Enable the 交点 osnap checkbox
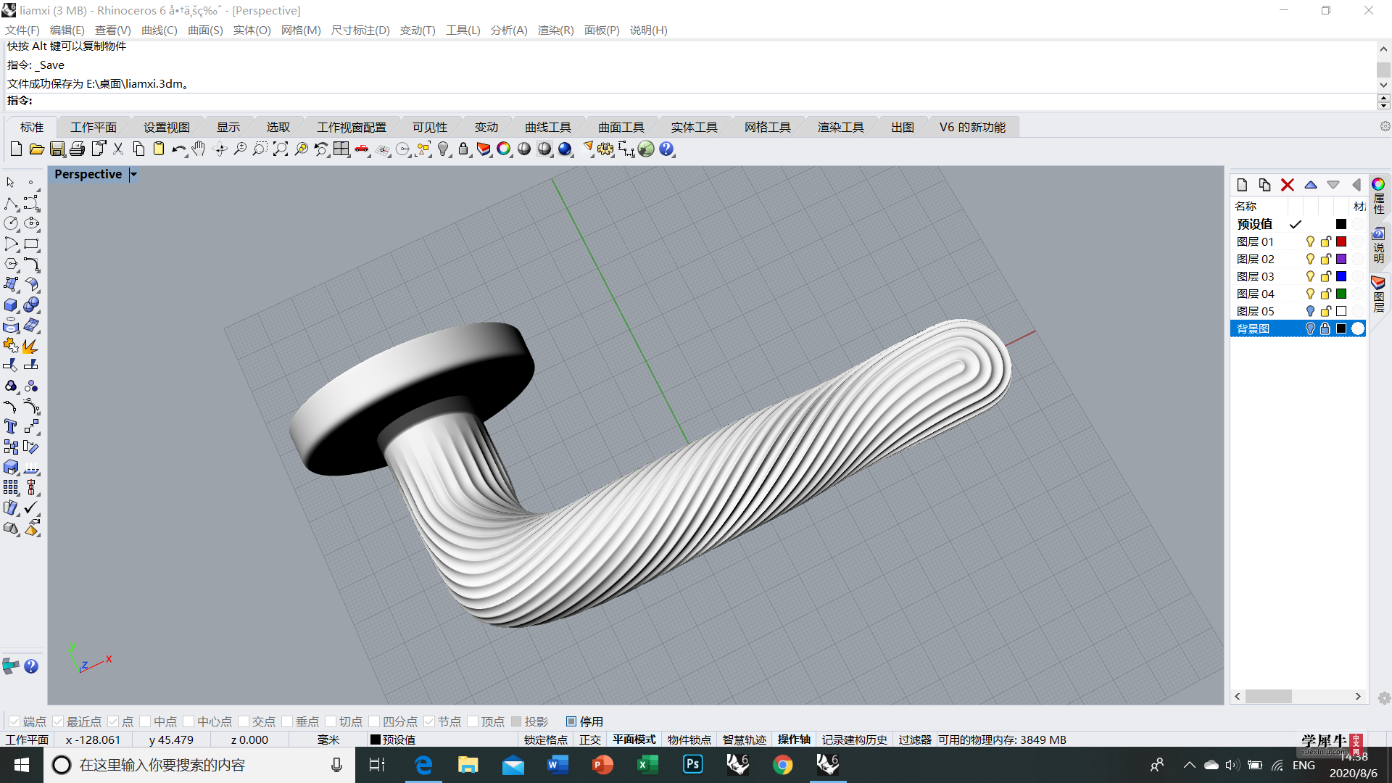Viewport: 1392px width, 783px height. coord(244,722)
